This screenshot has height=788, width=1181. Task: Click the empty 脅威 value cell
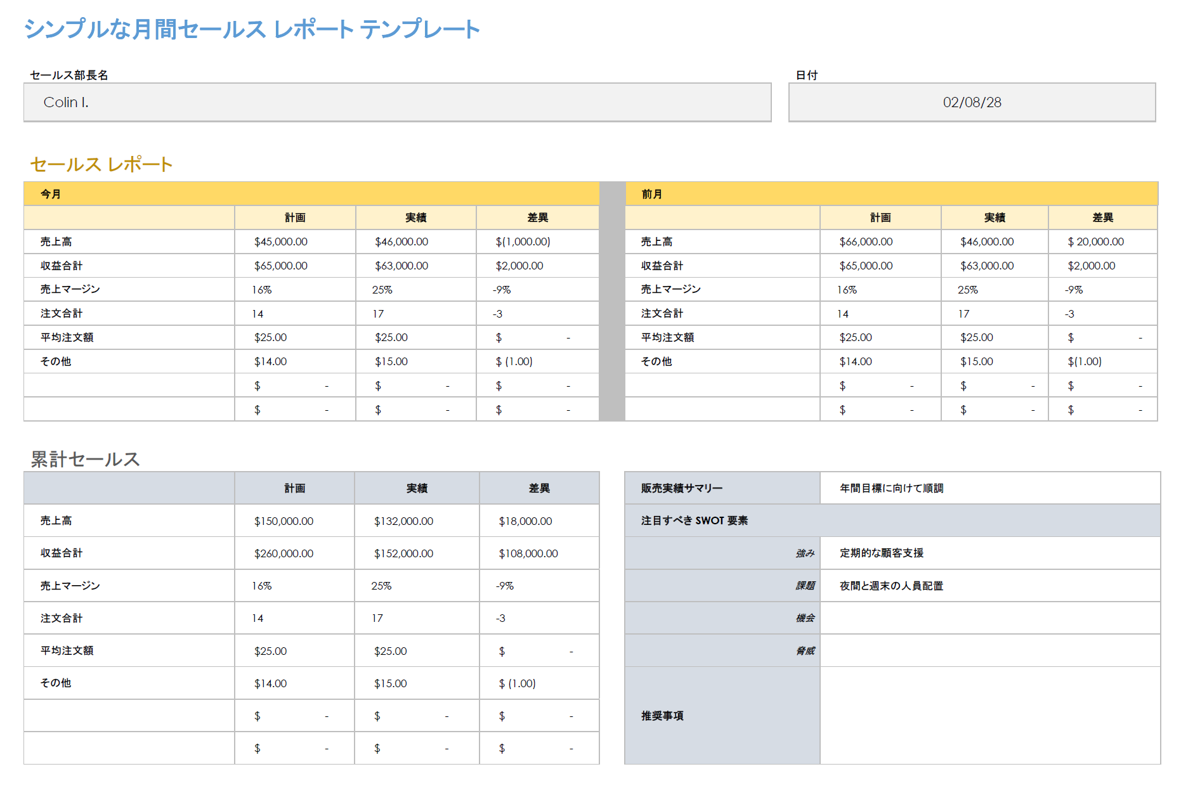(x=990, y=650)
